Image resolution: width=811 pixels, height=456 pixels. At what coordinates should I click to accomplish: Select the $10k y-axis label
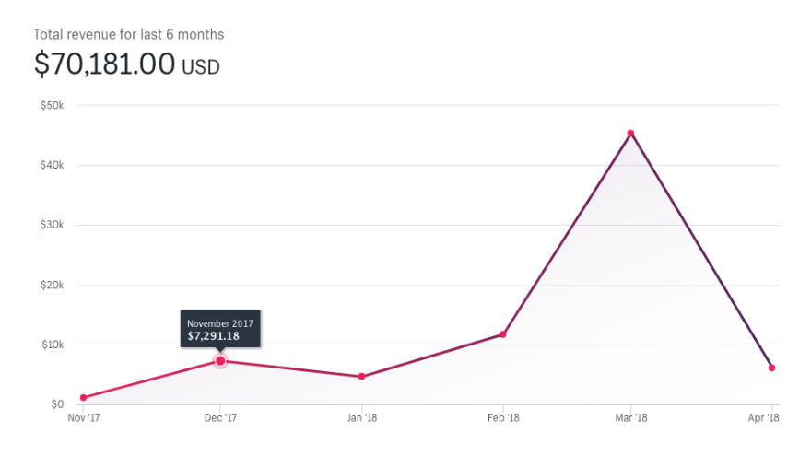(x=51, y=345)
